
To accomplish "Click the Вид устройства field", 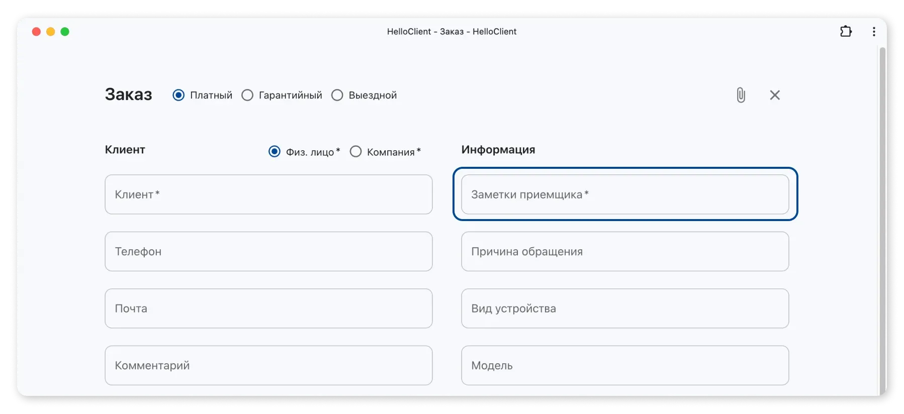I will [625, 308].
